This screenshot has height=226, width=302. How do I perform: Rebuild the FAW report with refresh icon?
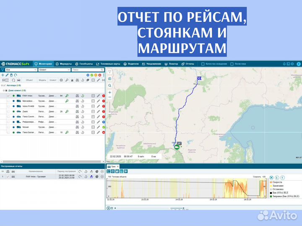pos(80,177)
